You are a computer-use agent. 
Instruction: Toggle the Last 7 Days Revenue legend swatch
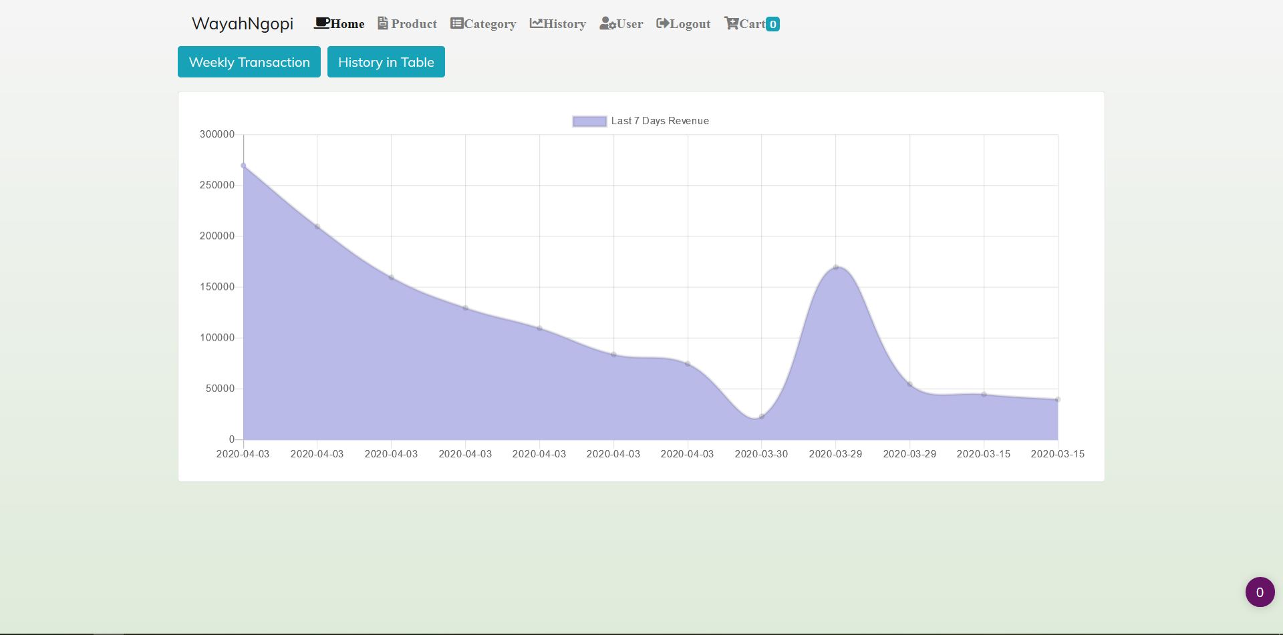tap(589, 121)
